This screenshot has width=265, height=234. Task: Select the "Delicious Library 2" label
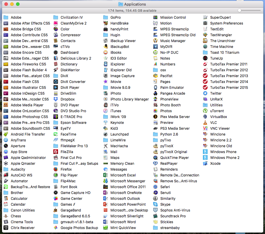pos(76,58)
